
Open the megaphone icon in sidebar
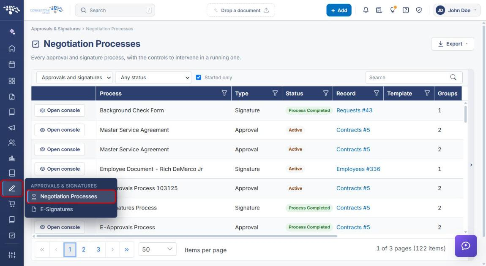tap(12, 127)
